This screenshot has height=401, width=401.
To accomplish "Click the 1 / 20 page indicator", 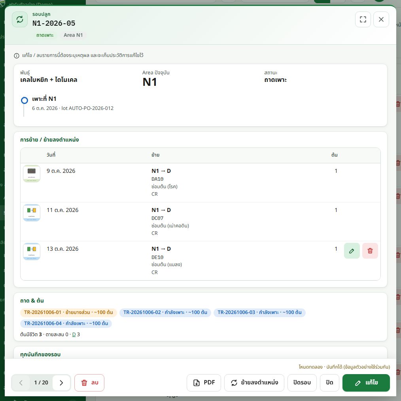I will 41,382.
